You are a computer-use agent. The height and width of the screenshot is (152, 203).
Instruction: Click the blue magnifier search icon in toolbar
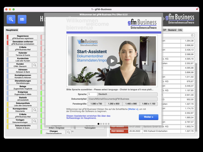pyautogui.click(x=11, y=19)
